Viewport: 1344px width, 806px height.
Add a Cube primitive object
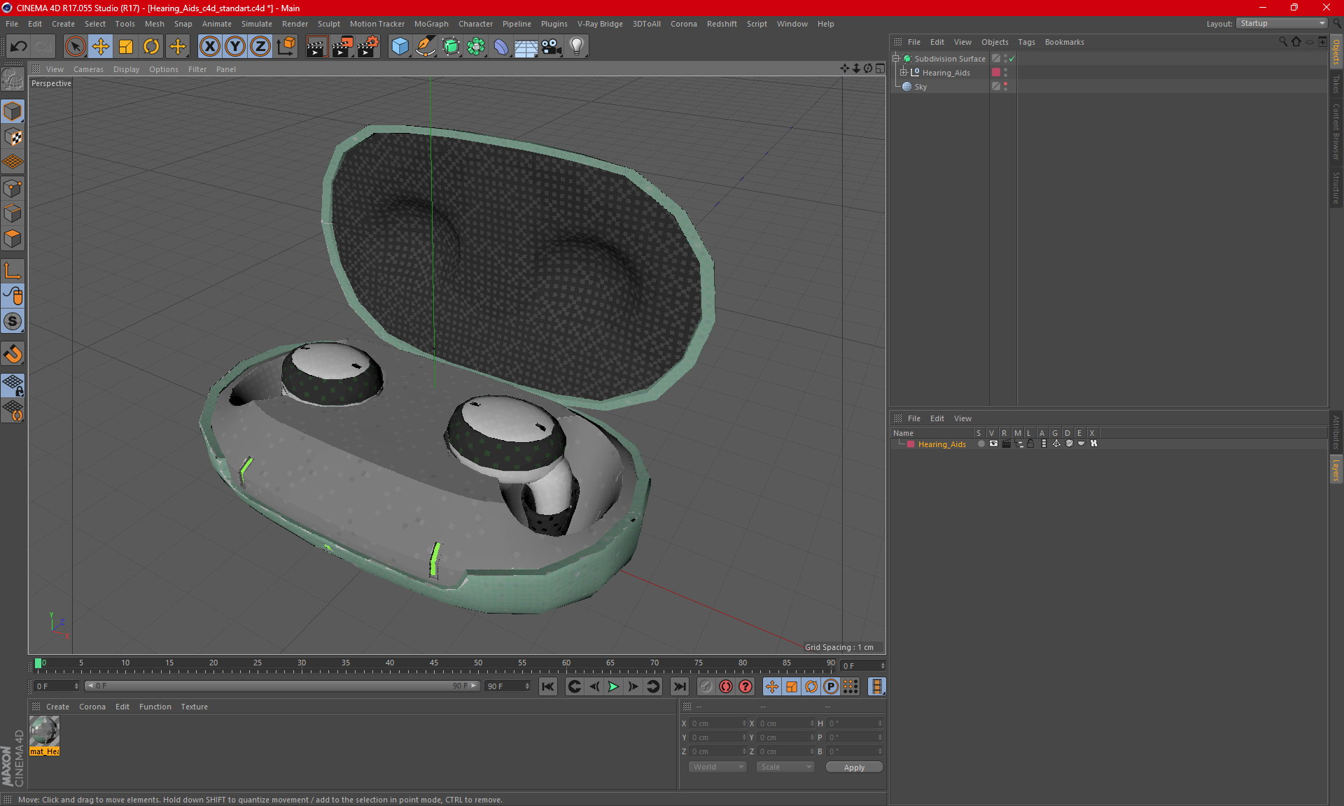400,47
